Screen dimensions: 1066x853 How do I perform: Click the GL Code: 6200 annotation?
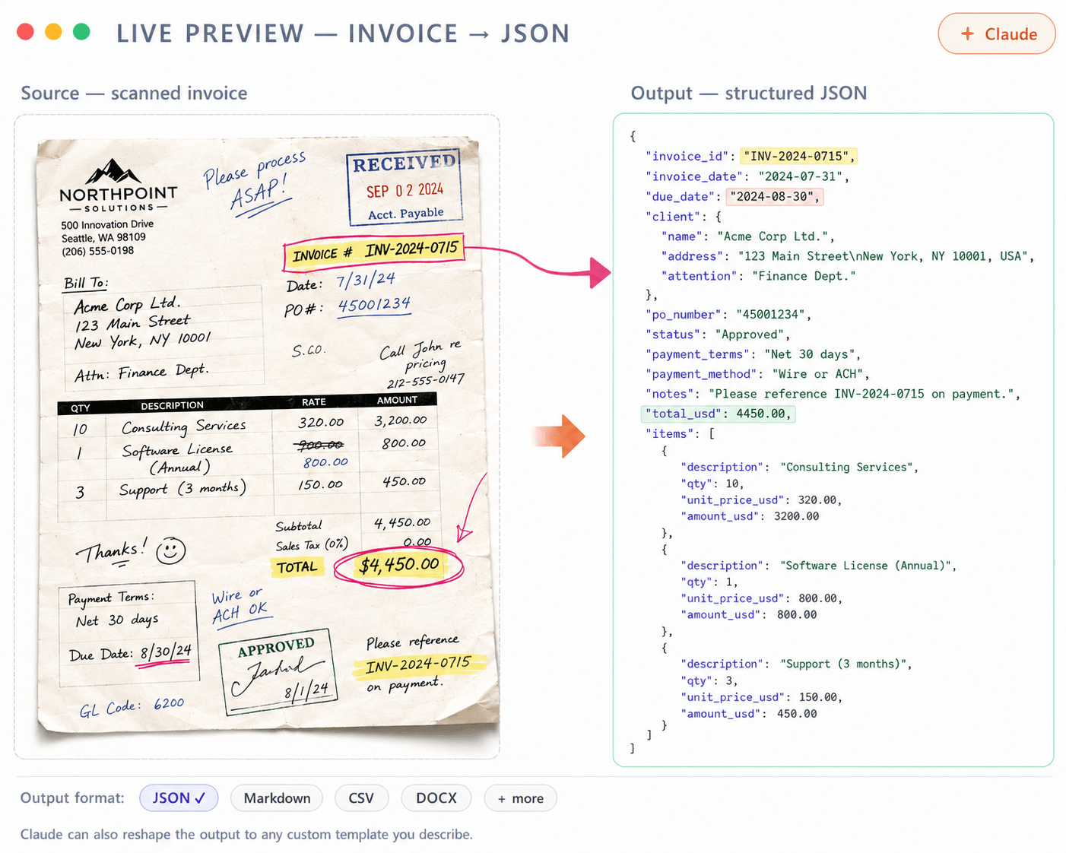point(132,706)
